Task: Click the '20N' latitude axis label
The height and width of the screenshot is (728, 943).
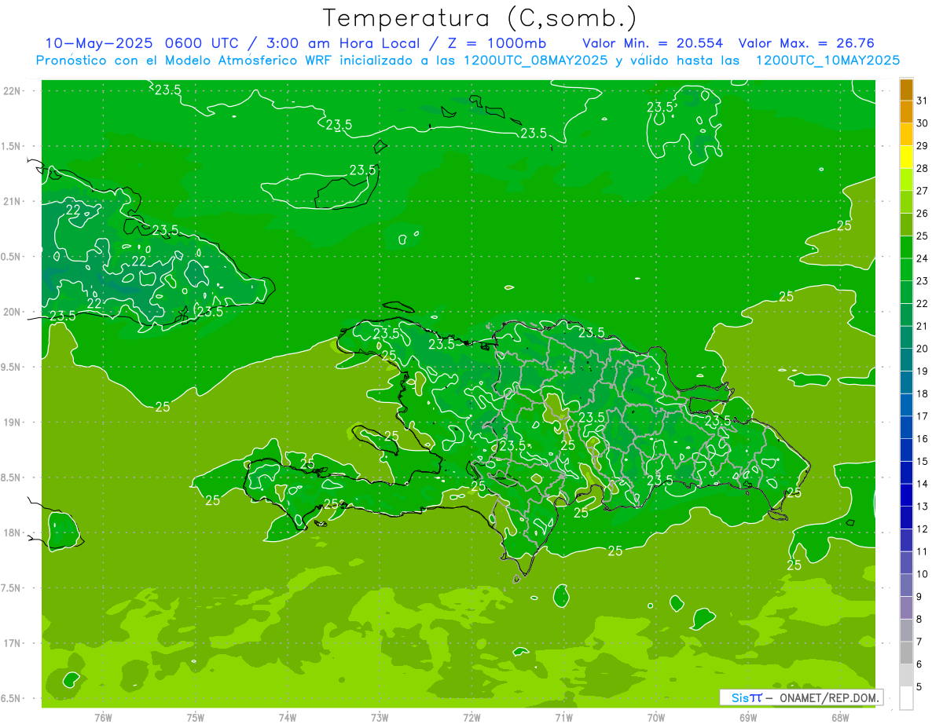Action: [x=12, y=312]
